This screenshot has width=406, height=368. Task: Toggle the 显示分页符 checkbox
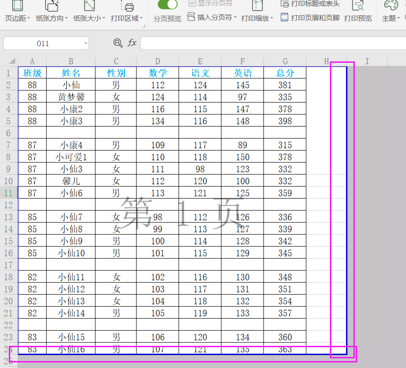[192, 3]
